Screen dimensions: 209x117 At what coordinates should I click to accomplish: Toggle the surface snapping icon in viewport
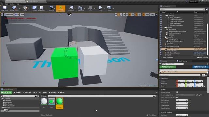tap(127, 14)
